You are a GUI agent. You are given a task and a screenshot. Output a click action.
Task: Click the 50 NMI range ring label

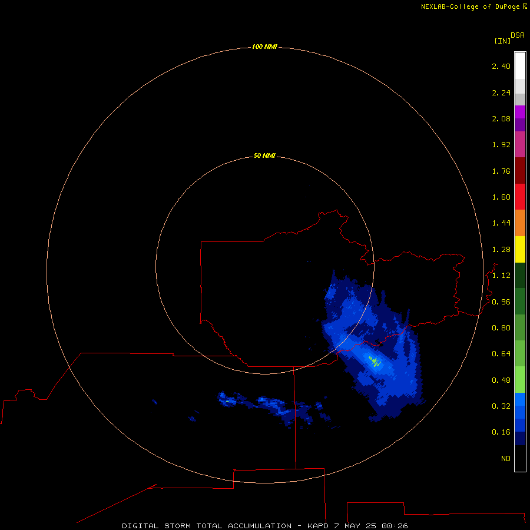point(264,155)
